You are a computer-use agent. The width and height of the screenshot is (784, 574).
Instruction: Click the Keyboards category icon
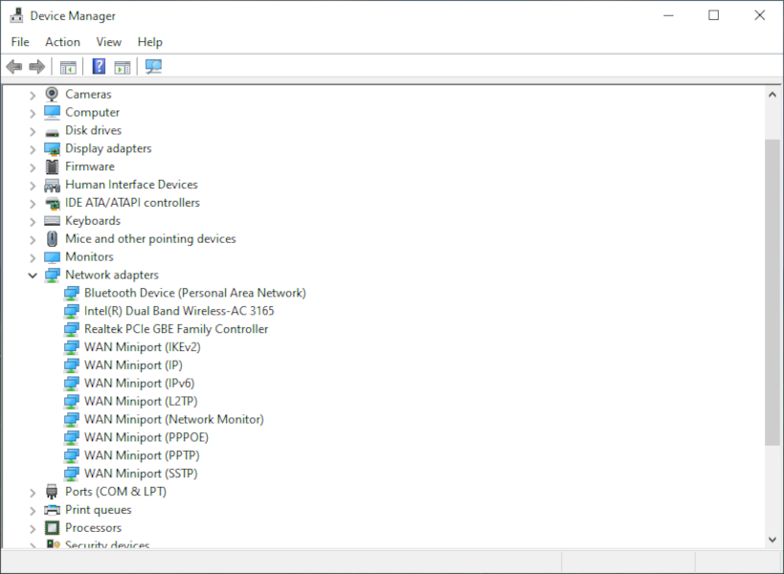pos(52,221)
